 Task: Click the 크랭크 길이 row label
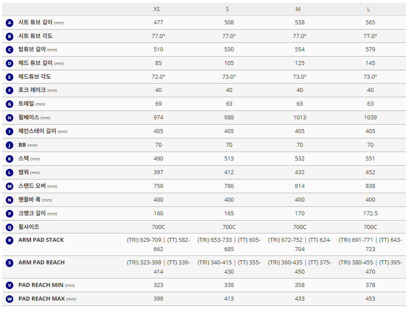[x=32, y=214]
